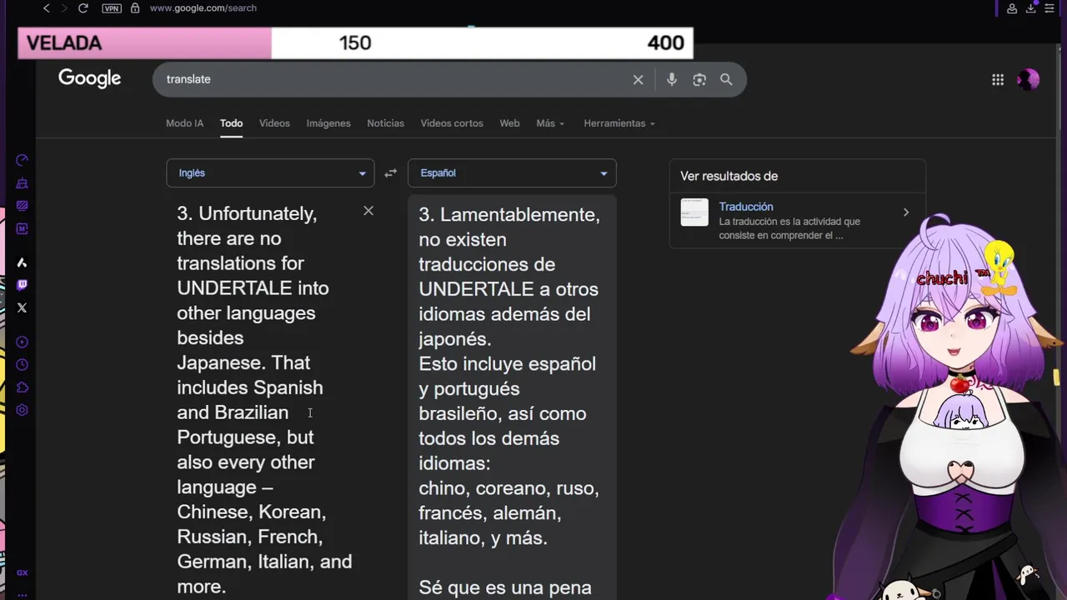Image resolution: width=1067 pixels, height=600 pixels.
Task: Toggle the VPN badge in address bar
Action: 111,8
